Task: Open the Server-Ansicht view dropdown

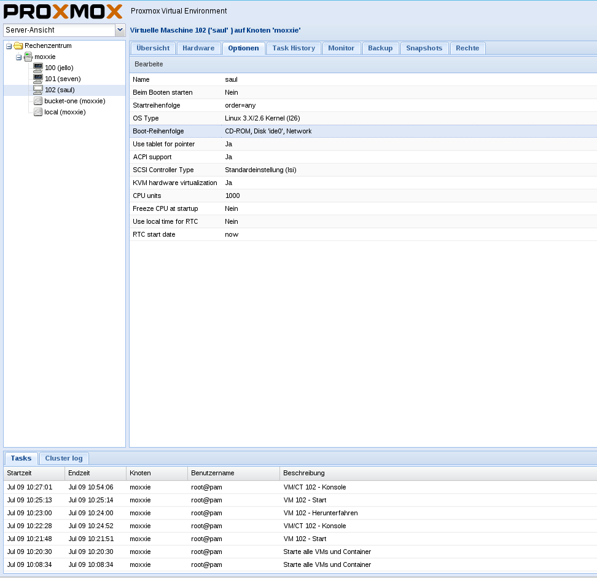Action: point(120,30)
